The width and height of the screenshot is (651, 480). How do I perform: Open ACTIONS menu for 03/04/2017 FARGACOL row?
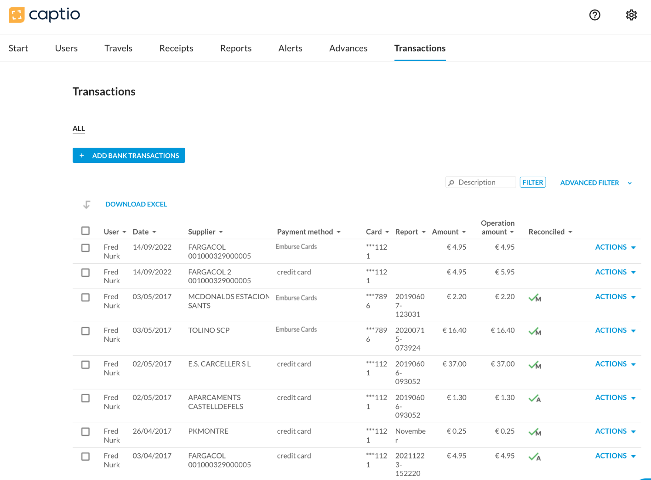coord(615,456)
